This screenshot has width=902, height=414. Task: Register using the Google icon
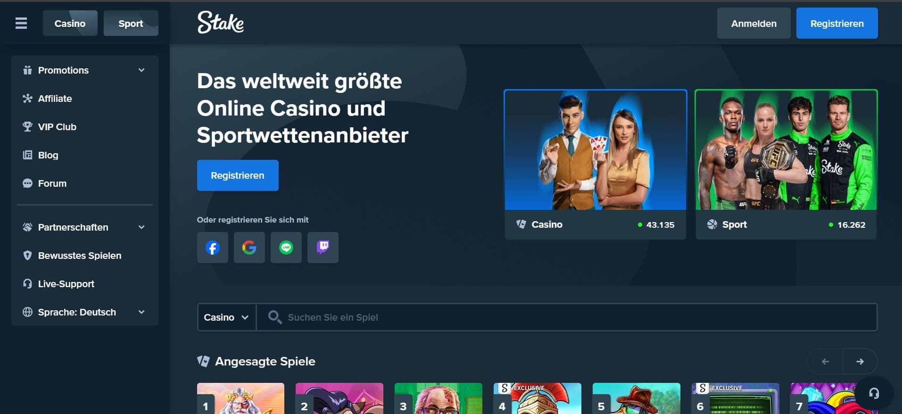[249, 248]
